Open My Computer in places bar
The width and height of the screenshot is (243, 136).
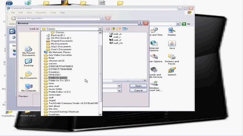point(29,88)
